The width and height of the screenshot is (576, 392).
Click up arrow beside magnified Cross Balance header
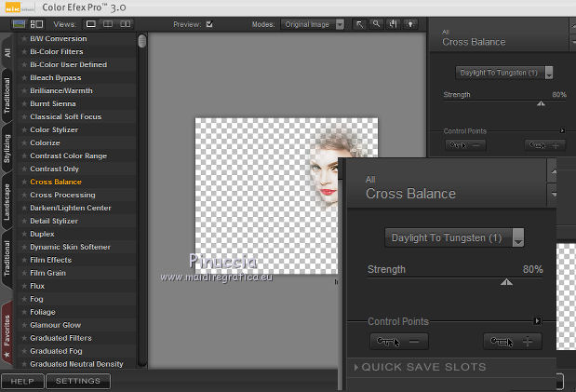pyautogui.click(x=554, y=171)
